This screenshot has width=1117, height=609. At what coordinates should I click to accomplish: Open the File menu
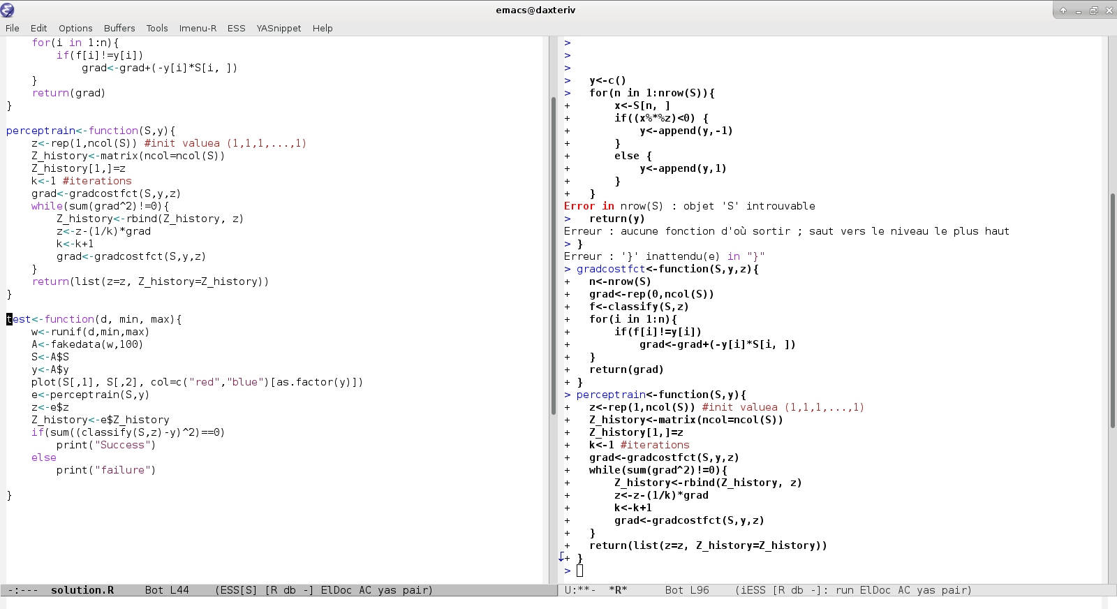point(13,28)
